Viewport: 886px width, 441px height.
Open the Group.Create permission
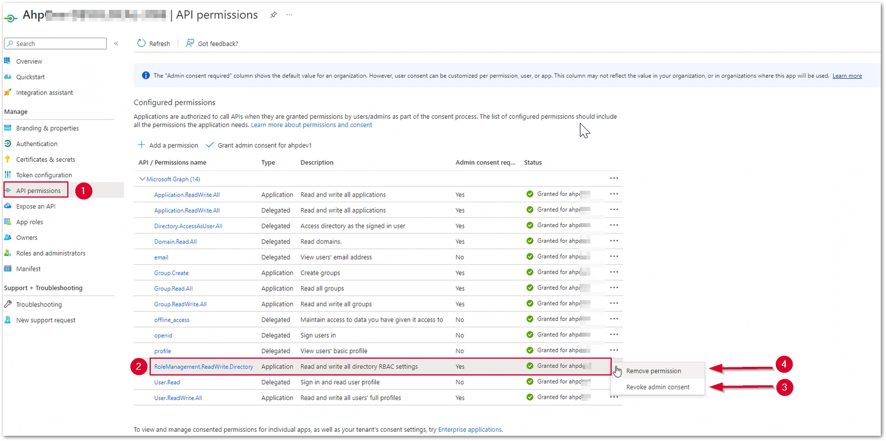(x=171, y=273)
